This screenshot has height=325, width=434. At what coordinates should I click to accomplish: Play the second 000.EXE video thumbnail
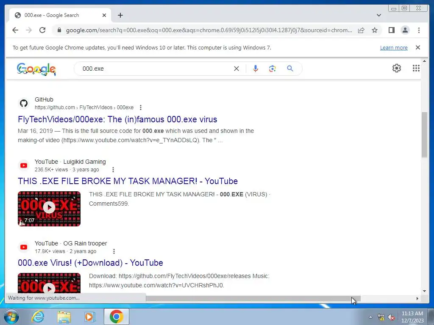[49, 283]
